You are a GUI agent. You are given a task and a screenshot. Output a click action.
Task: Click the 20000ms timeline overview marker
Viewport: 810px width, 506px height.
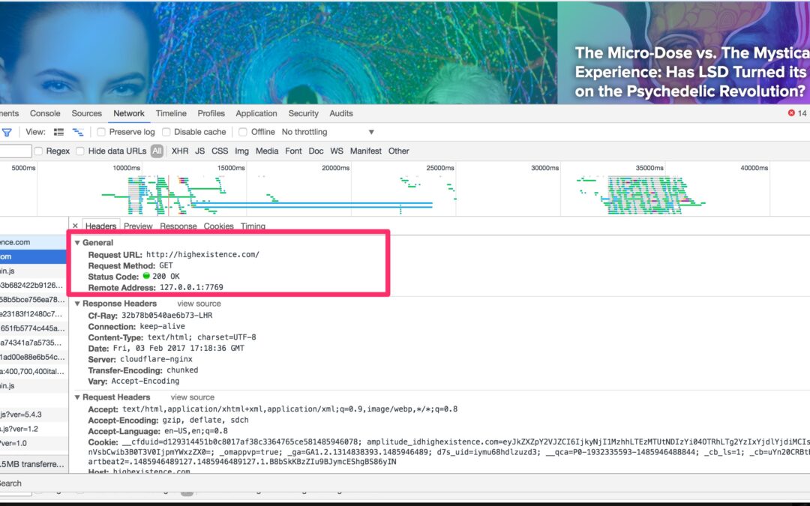pos(336,168)
